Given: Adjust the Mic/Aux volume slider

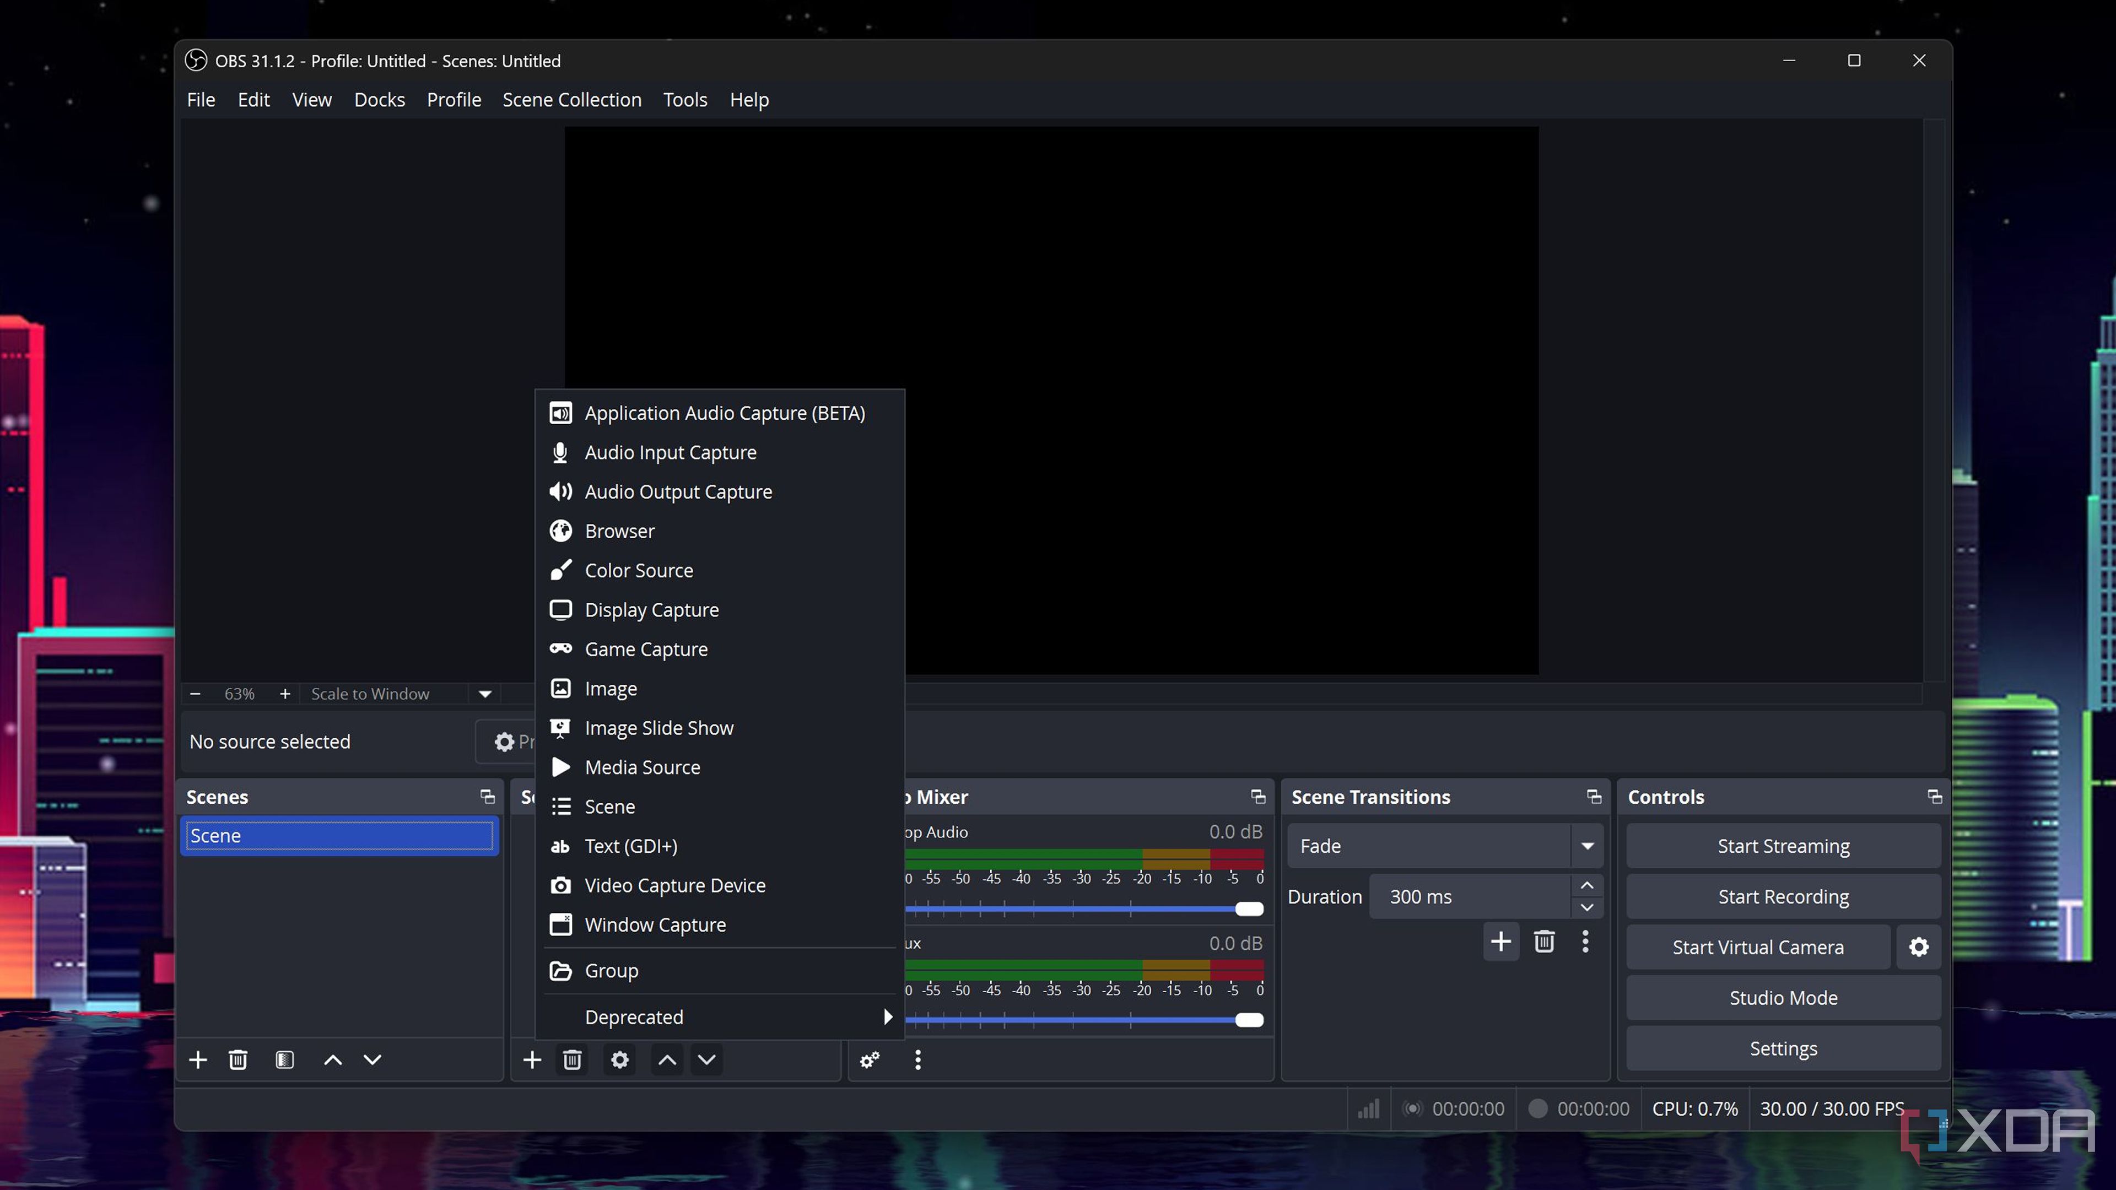Looking at the screenshot, I should click(1249, 1020).
